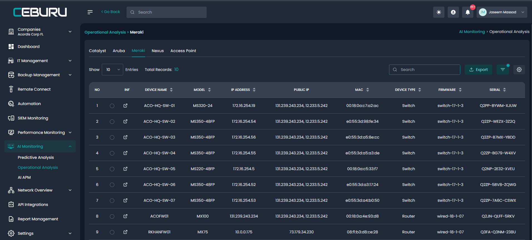Click the CEBURU logo

pos(40,12)
